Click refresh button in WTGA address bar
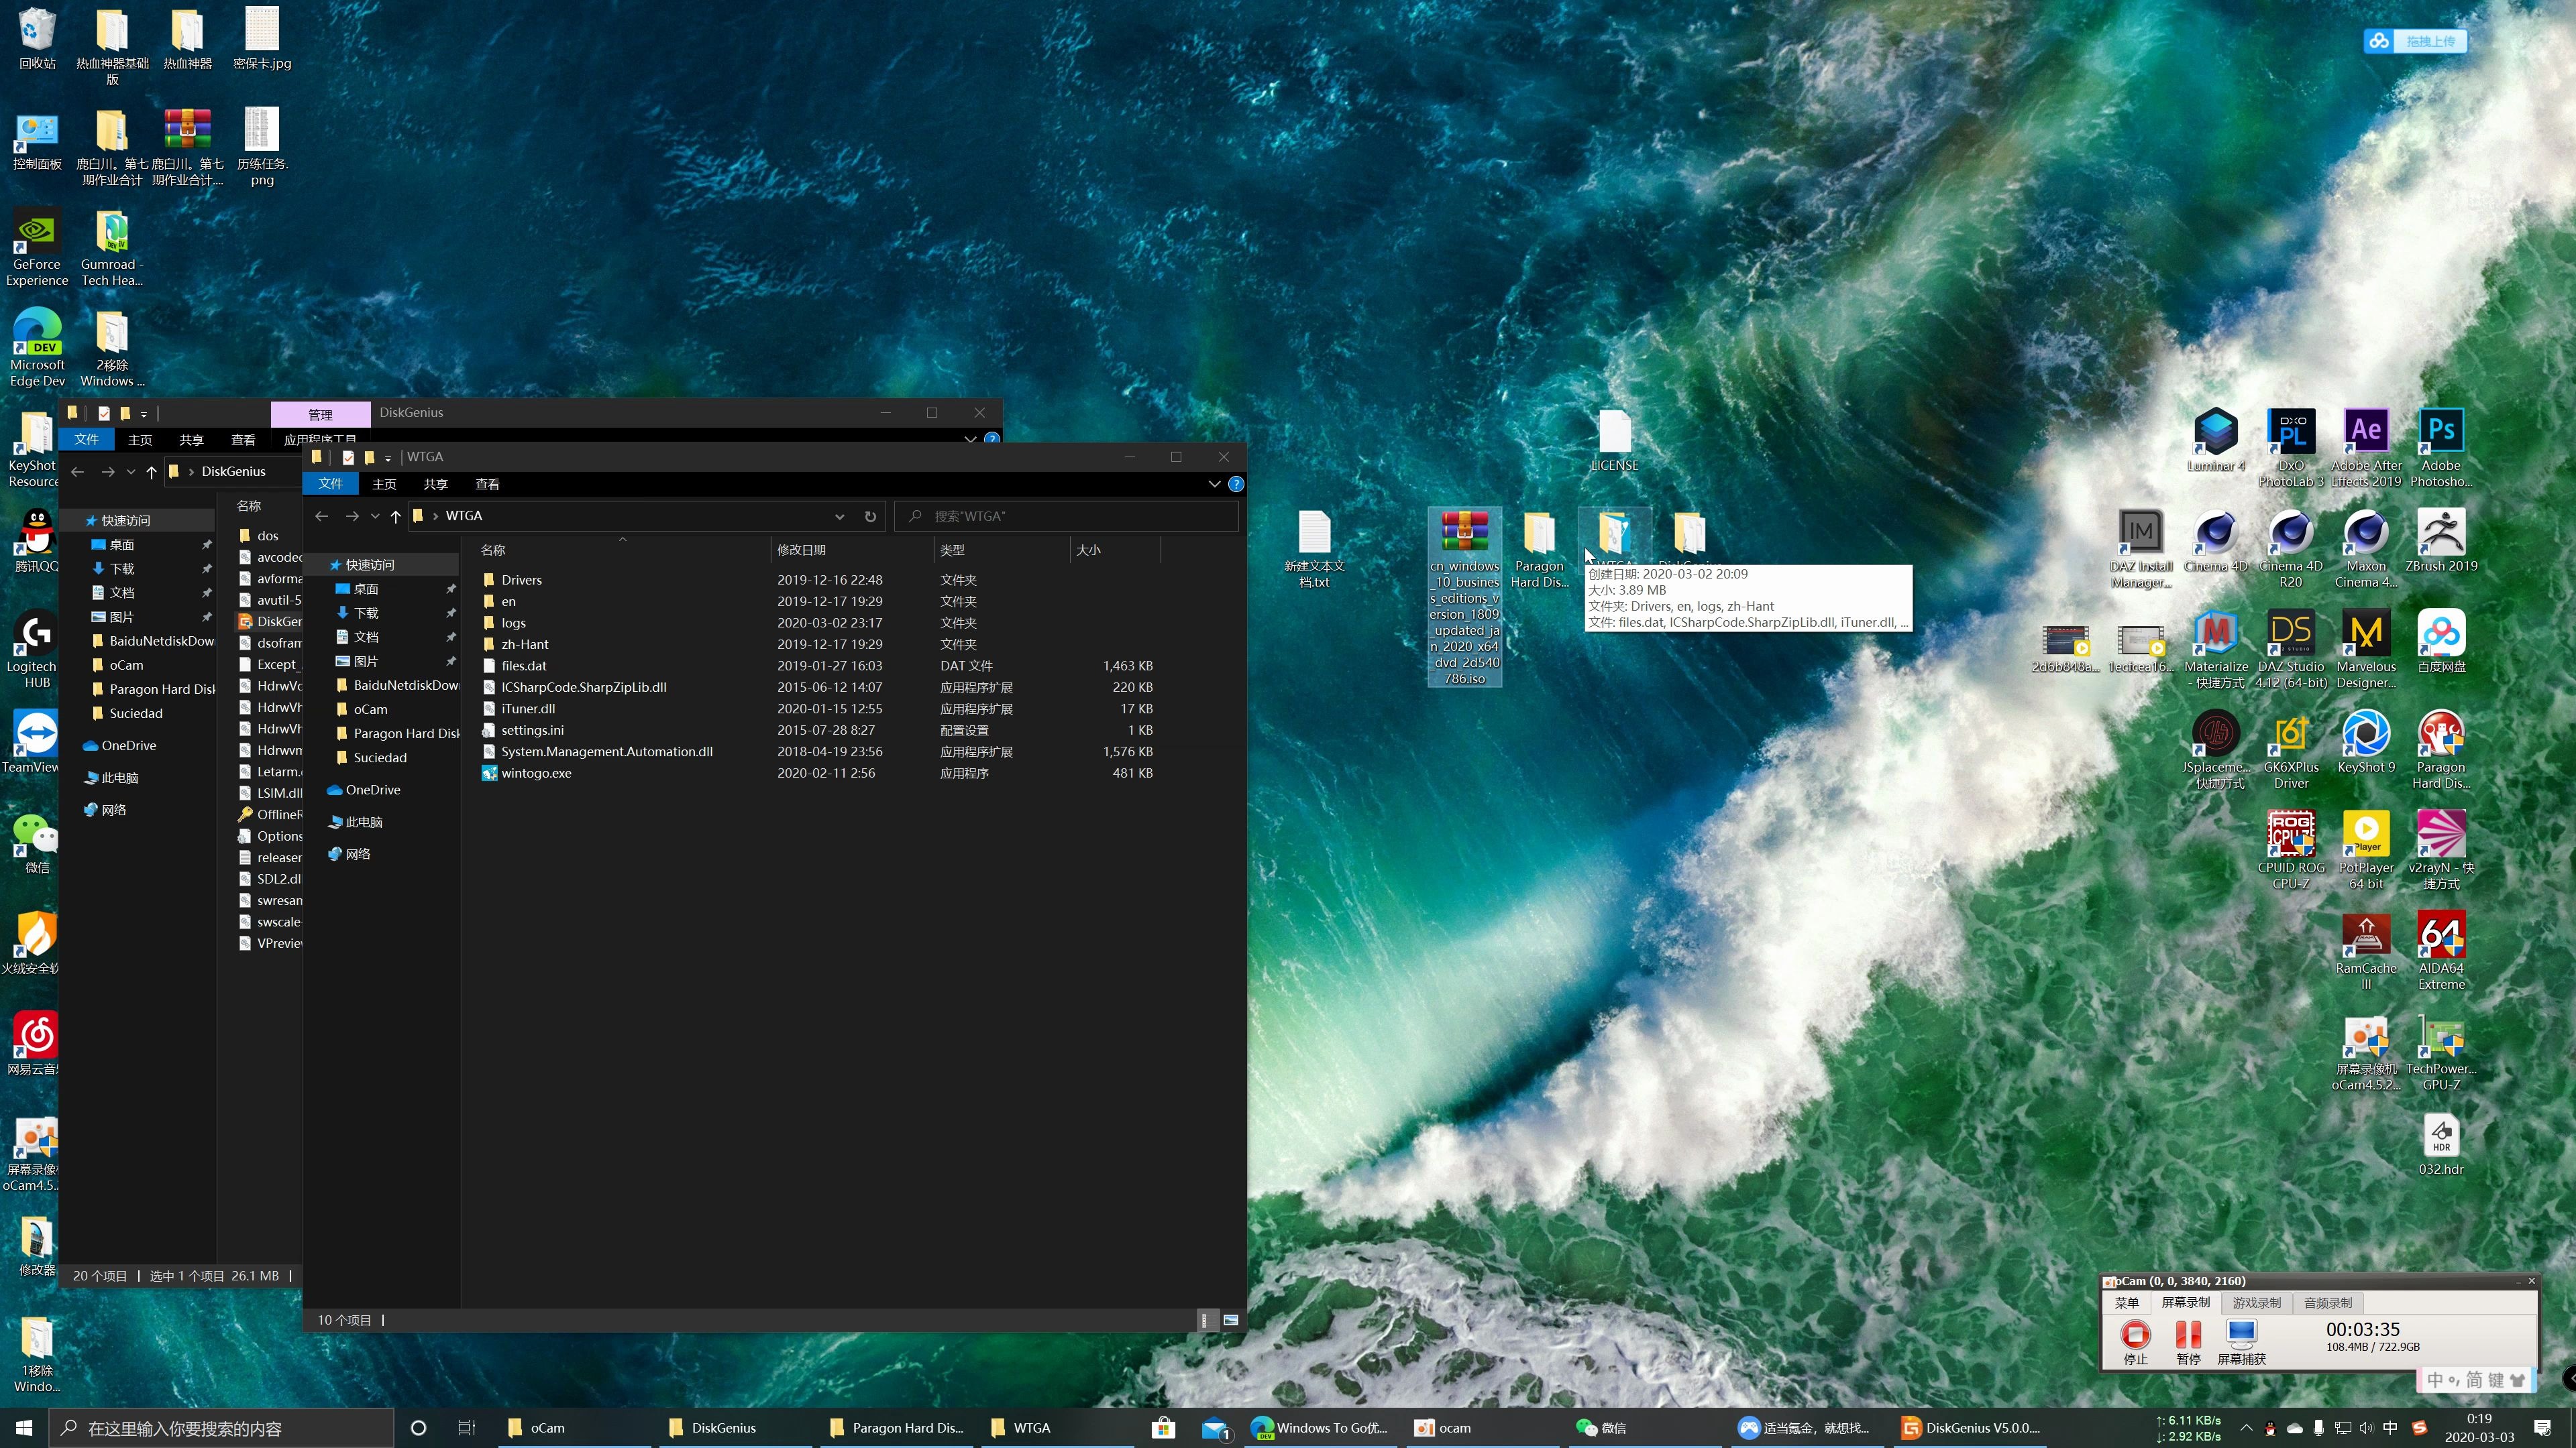The width and height of the screenshot is (2576, 1448). tap(870, 517)
